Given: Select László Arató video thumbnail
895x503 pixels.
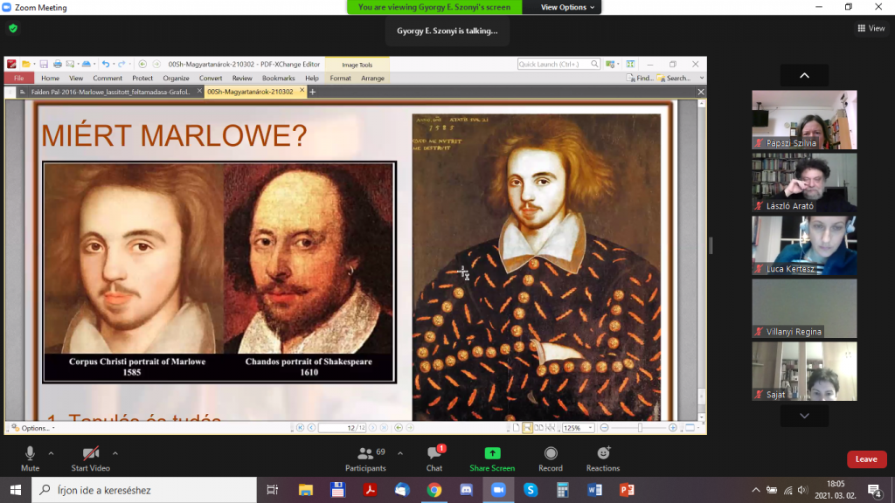Looking at the screenshot, I should click(804, 183).
